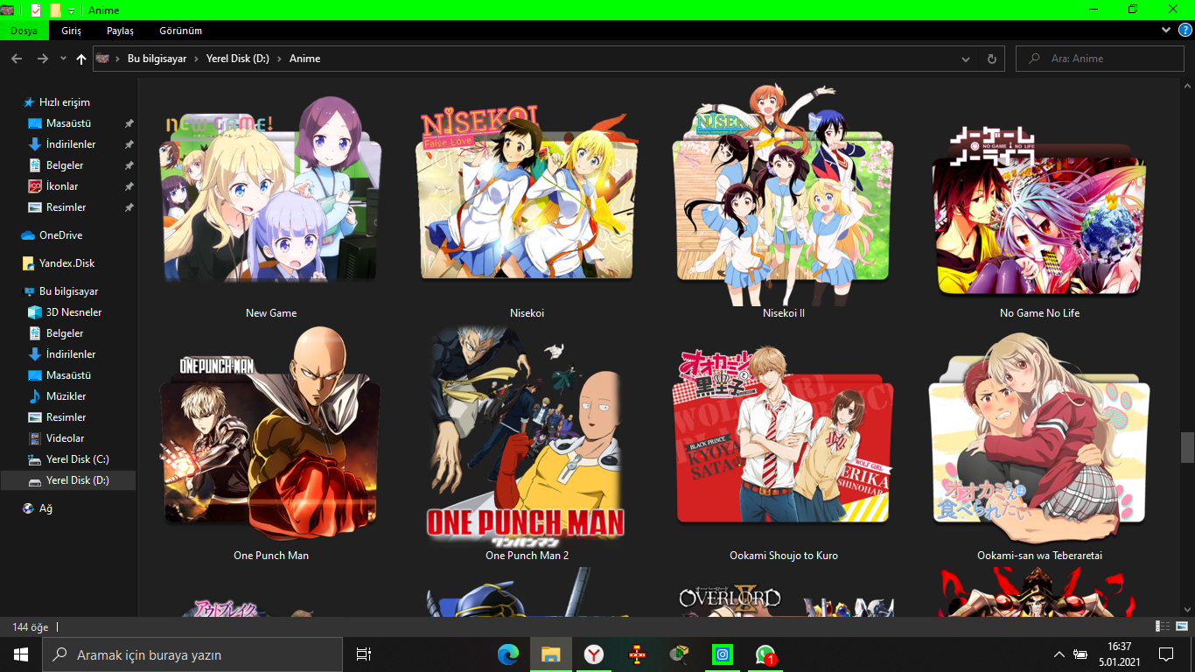Select Hızlı erişim in the navigation pane
Screen dimensions: 1195x672
tap(64, 102)
